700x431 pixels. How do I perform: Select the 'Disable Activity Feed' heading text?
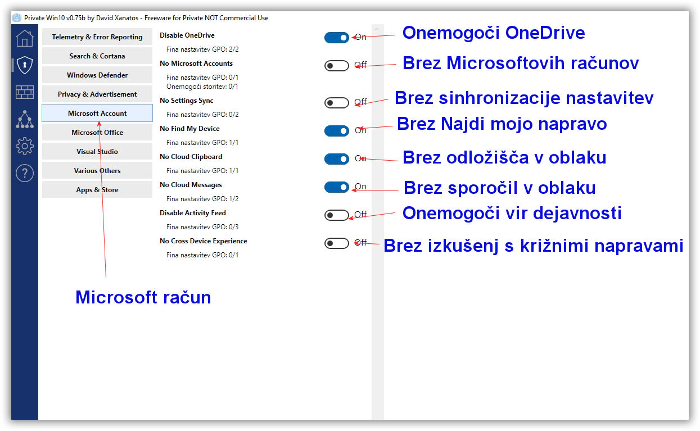[193, 213]
